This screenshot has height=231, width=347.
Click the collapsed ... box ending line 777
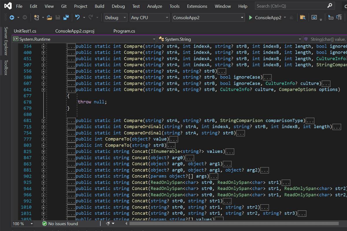pos(174,139)
